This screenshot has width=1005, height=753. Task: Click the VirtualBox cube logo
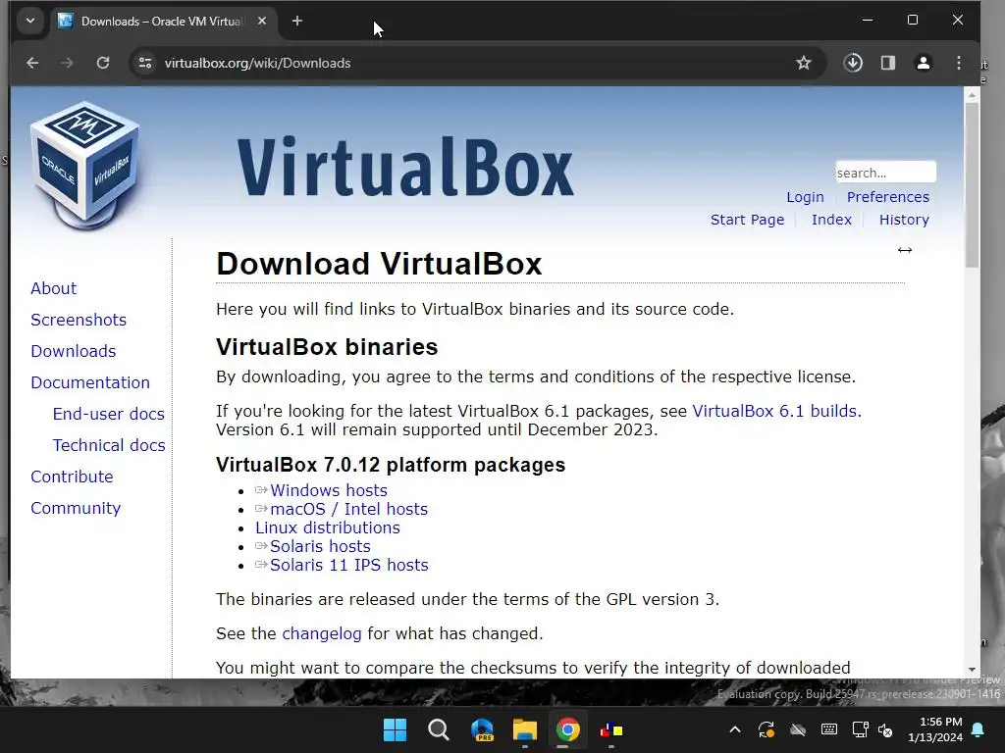point(84,165)
